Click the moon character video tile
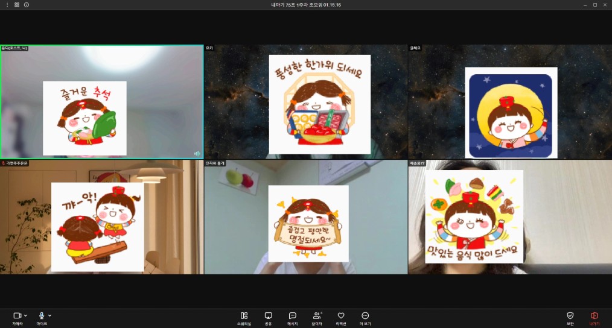Screen dimensions: 612x328 tap(510, 101)
